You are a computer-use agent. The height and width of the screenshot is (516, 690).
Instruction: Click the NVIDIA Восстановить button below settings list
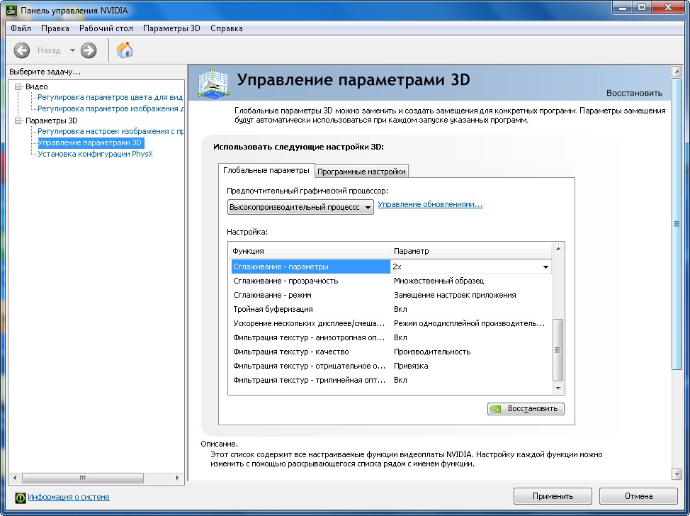[526, 408]
